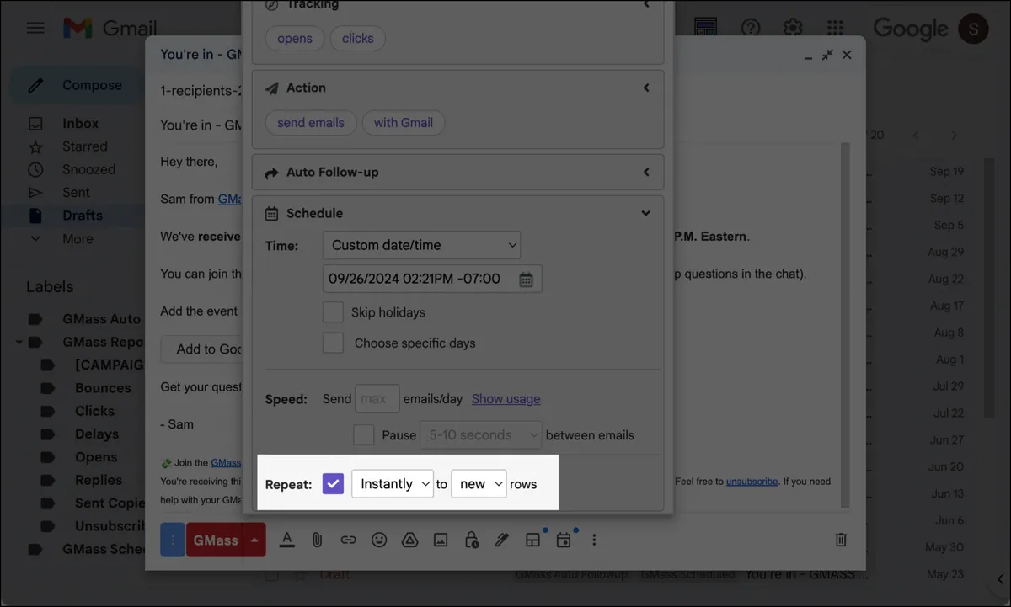Insert emoji with the smiley icon

pyautogui.click(x=379, y=540)
